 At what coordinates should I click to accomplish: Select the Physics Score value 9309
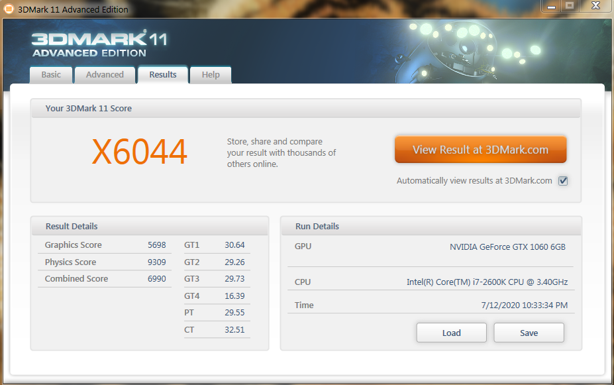156,262
